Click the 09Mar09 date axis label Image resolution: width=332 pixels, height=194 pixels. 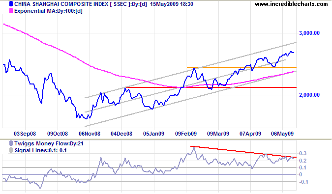[218, 134]
